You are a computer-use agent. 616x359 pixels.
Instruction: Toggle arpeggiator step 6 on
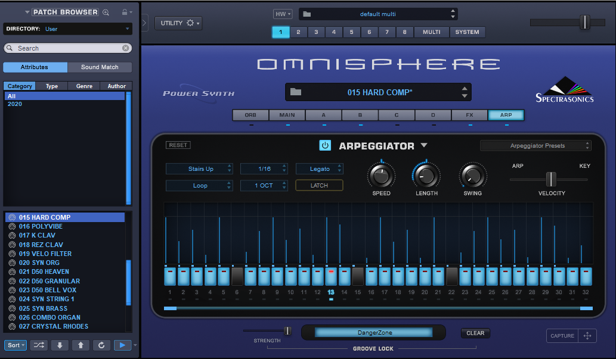click(x=237, y=276)
